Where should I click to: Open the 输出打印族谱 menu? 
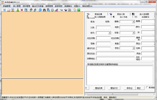click(x=38, y=6)
